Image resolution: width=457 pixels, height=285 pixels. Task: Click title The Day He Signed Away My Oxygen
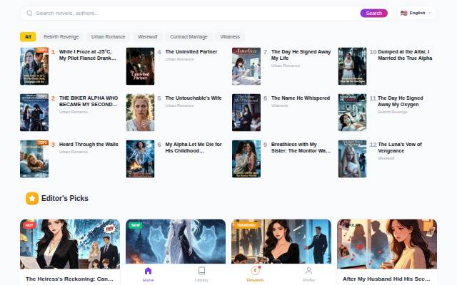point(400,101)
